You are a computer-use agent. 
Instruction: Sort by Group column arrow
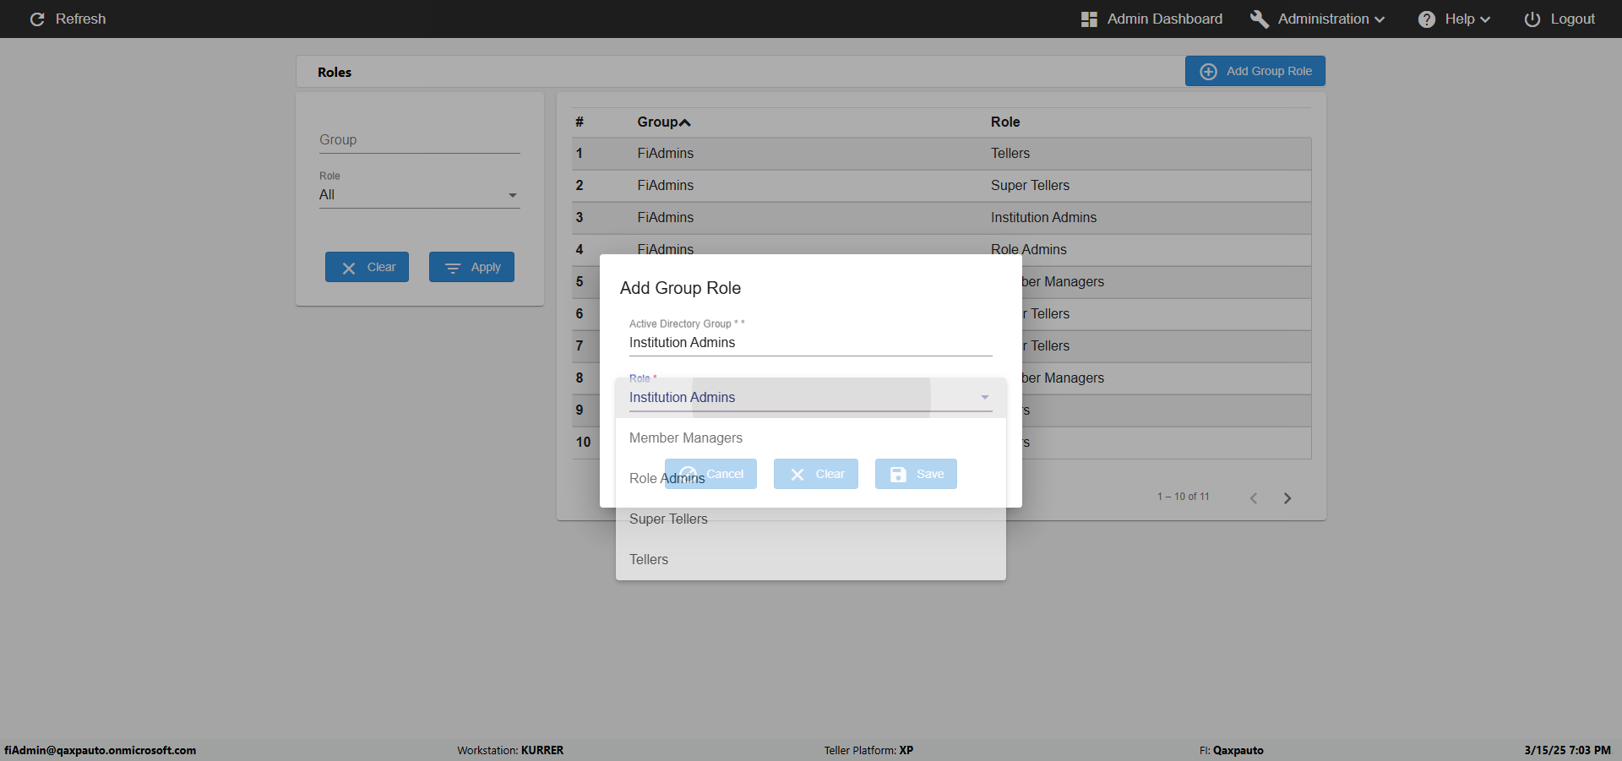click(x=685, y=122)
